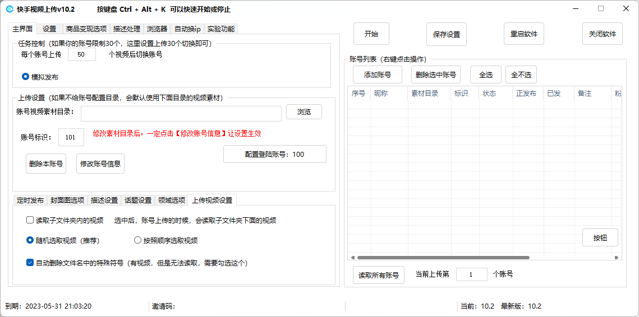Switch to 话题设置 sub-tab

pos(137,200)
